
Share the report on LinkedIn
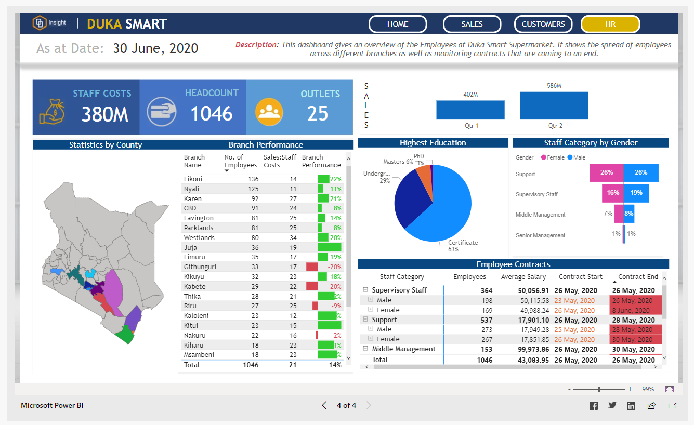tap(631, 405)
